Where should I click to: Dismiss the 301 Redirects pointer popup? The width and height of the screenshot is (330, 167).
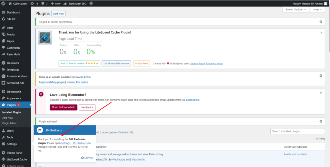pyautogui.click(x=87, y=158)
